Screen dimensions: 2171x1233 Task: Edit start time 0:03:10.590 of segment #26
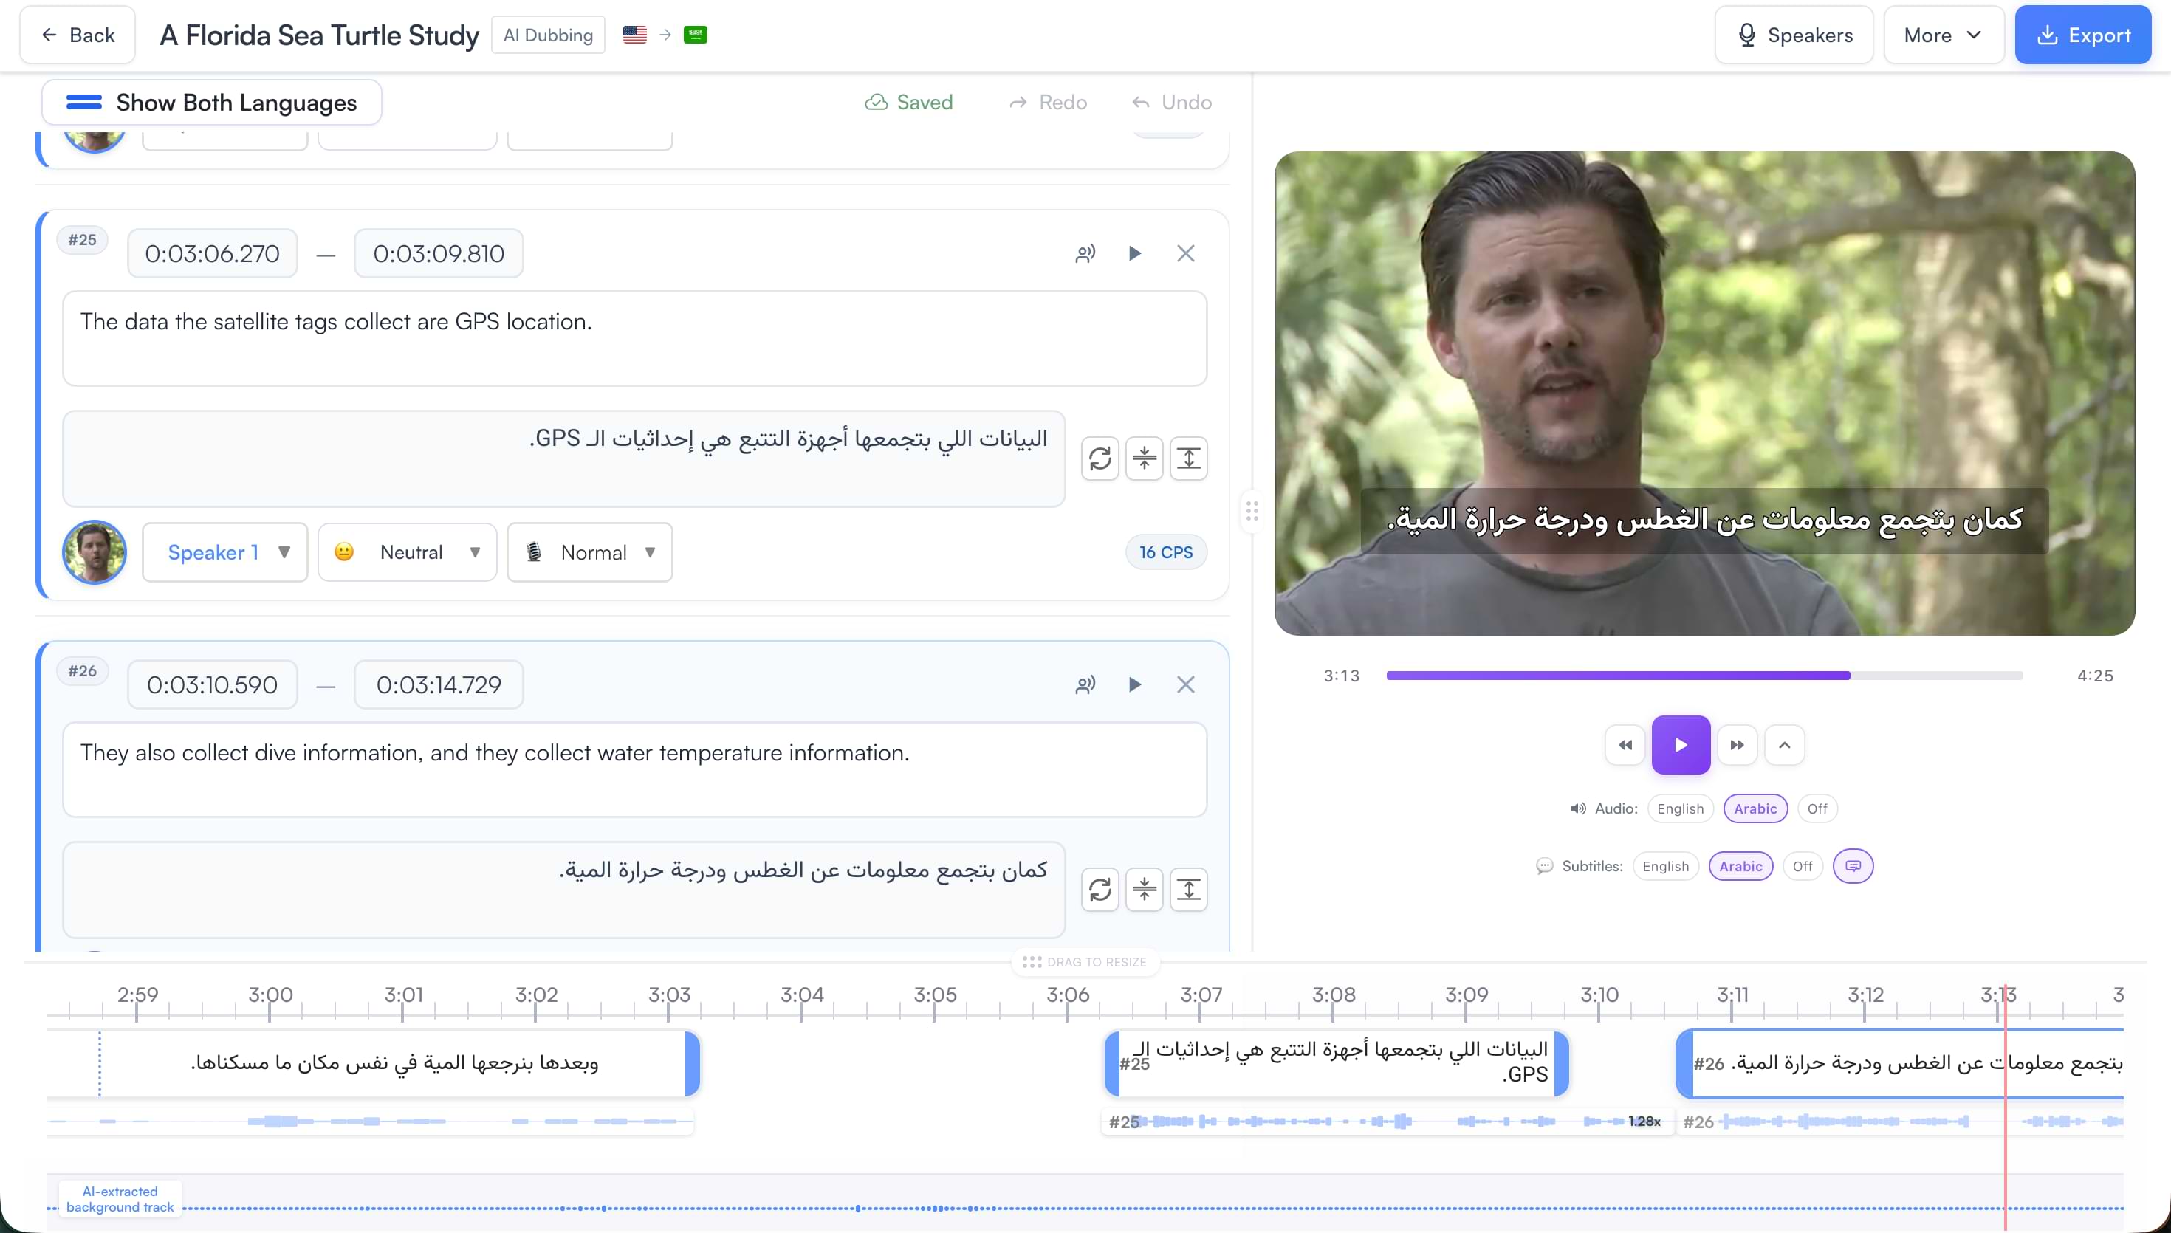(213, 684)
